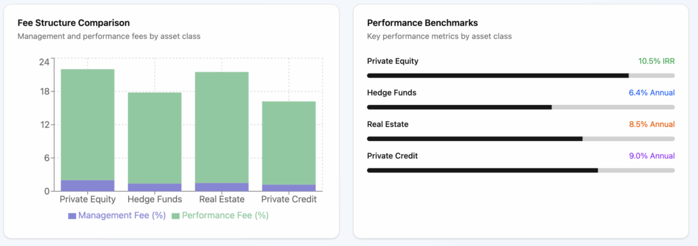Select the Real Estate green performance bar

222,127
